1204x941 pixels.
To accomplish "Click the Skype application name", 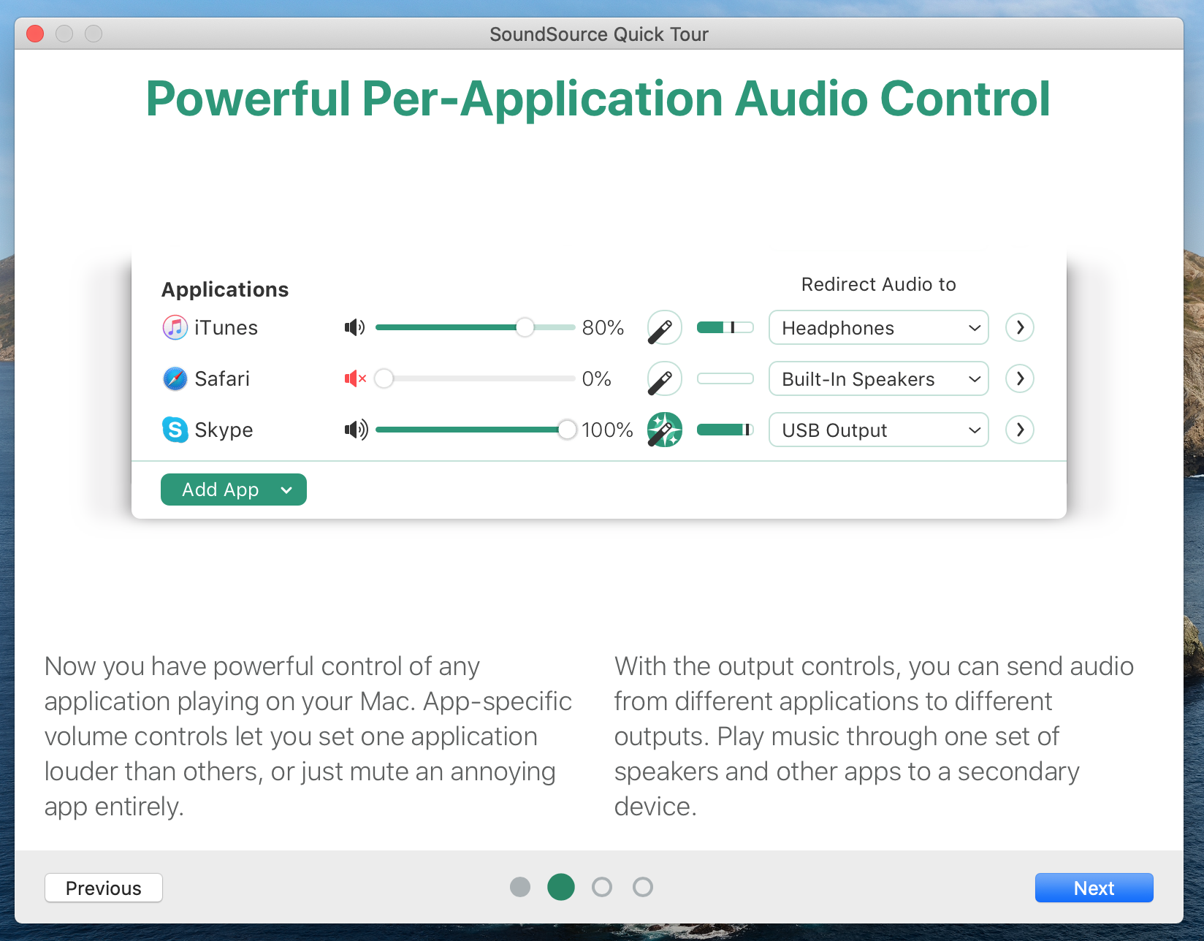I will click(x=224, y=430).
